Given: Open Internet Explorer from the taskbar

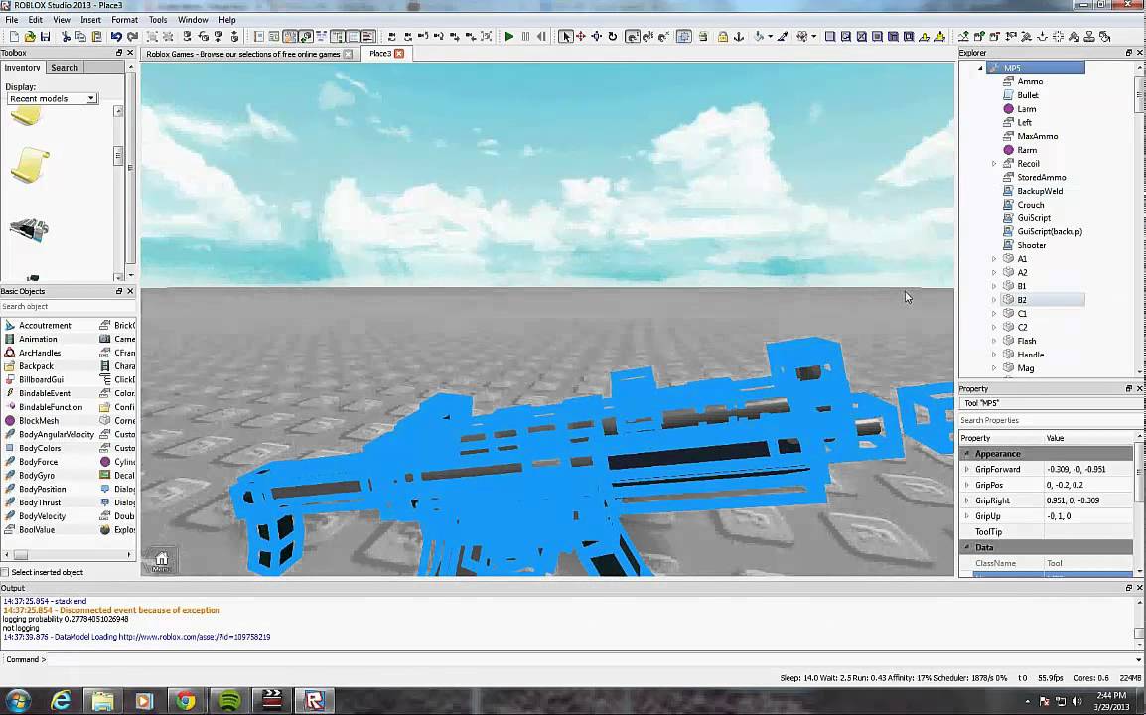Looking at the screenshot, I should (x=61, y=700).
